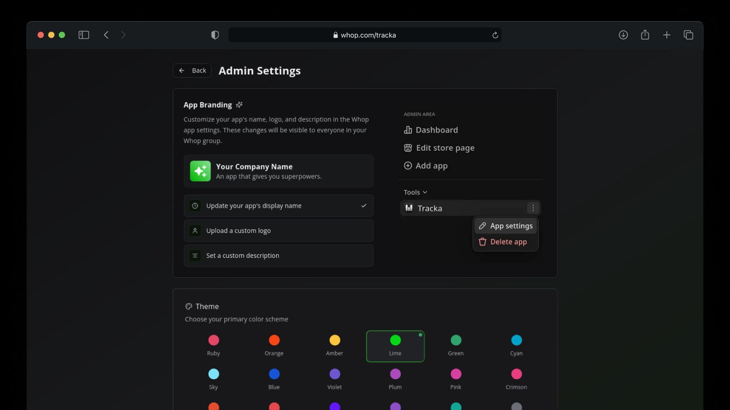
Task: Select the Orange color scheme
Action: pyautogui.click(x=274, y=346)
